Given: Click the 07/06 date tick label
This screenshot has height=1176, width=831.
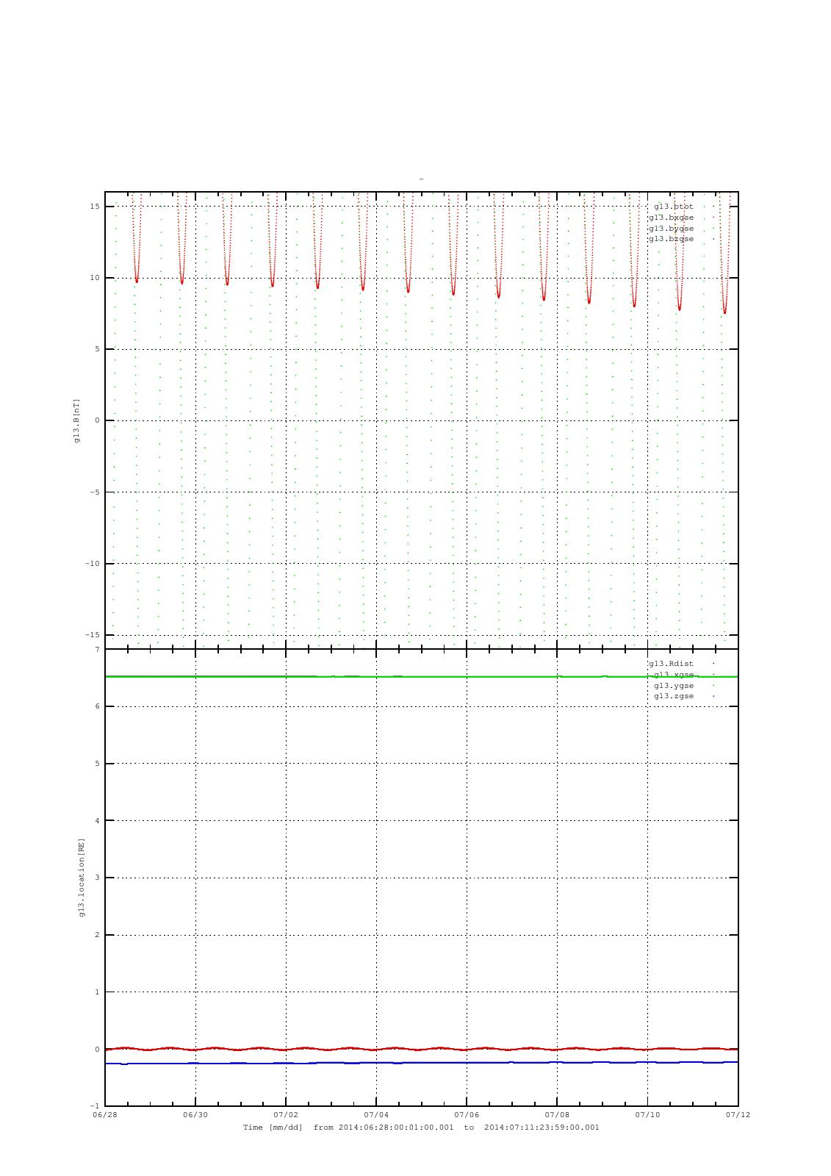Looking at the screenshot, I should [467, 1115].
